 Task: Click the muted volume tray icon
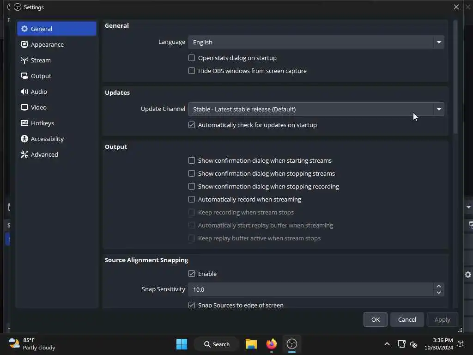[x=413, y=344]
